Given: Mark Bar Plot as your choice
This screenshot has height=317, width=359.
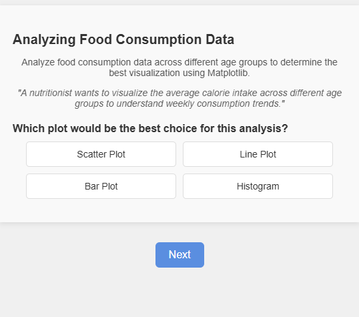Looking at the screenshot, I should (101, 186).
